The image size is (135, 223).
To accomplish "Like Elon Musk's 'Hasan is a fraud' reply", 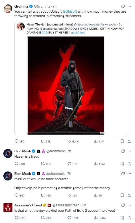I will 72,164.
